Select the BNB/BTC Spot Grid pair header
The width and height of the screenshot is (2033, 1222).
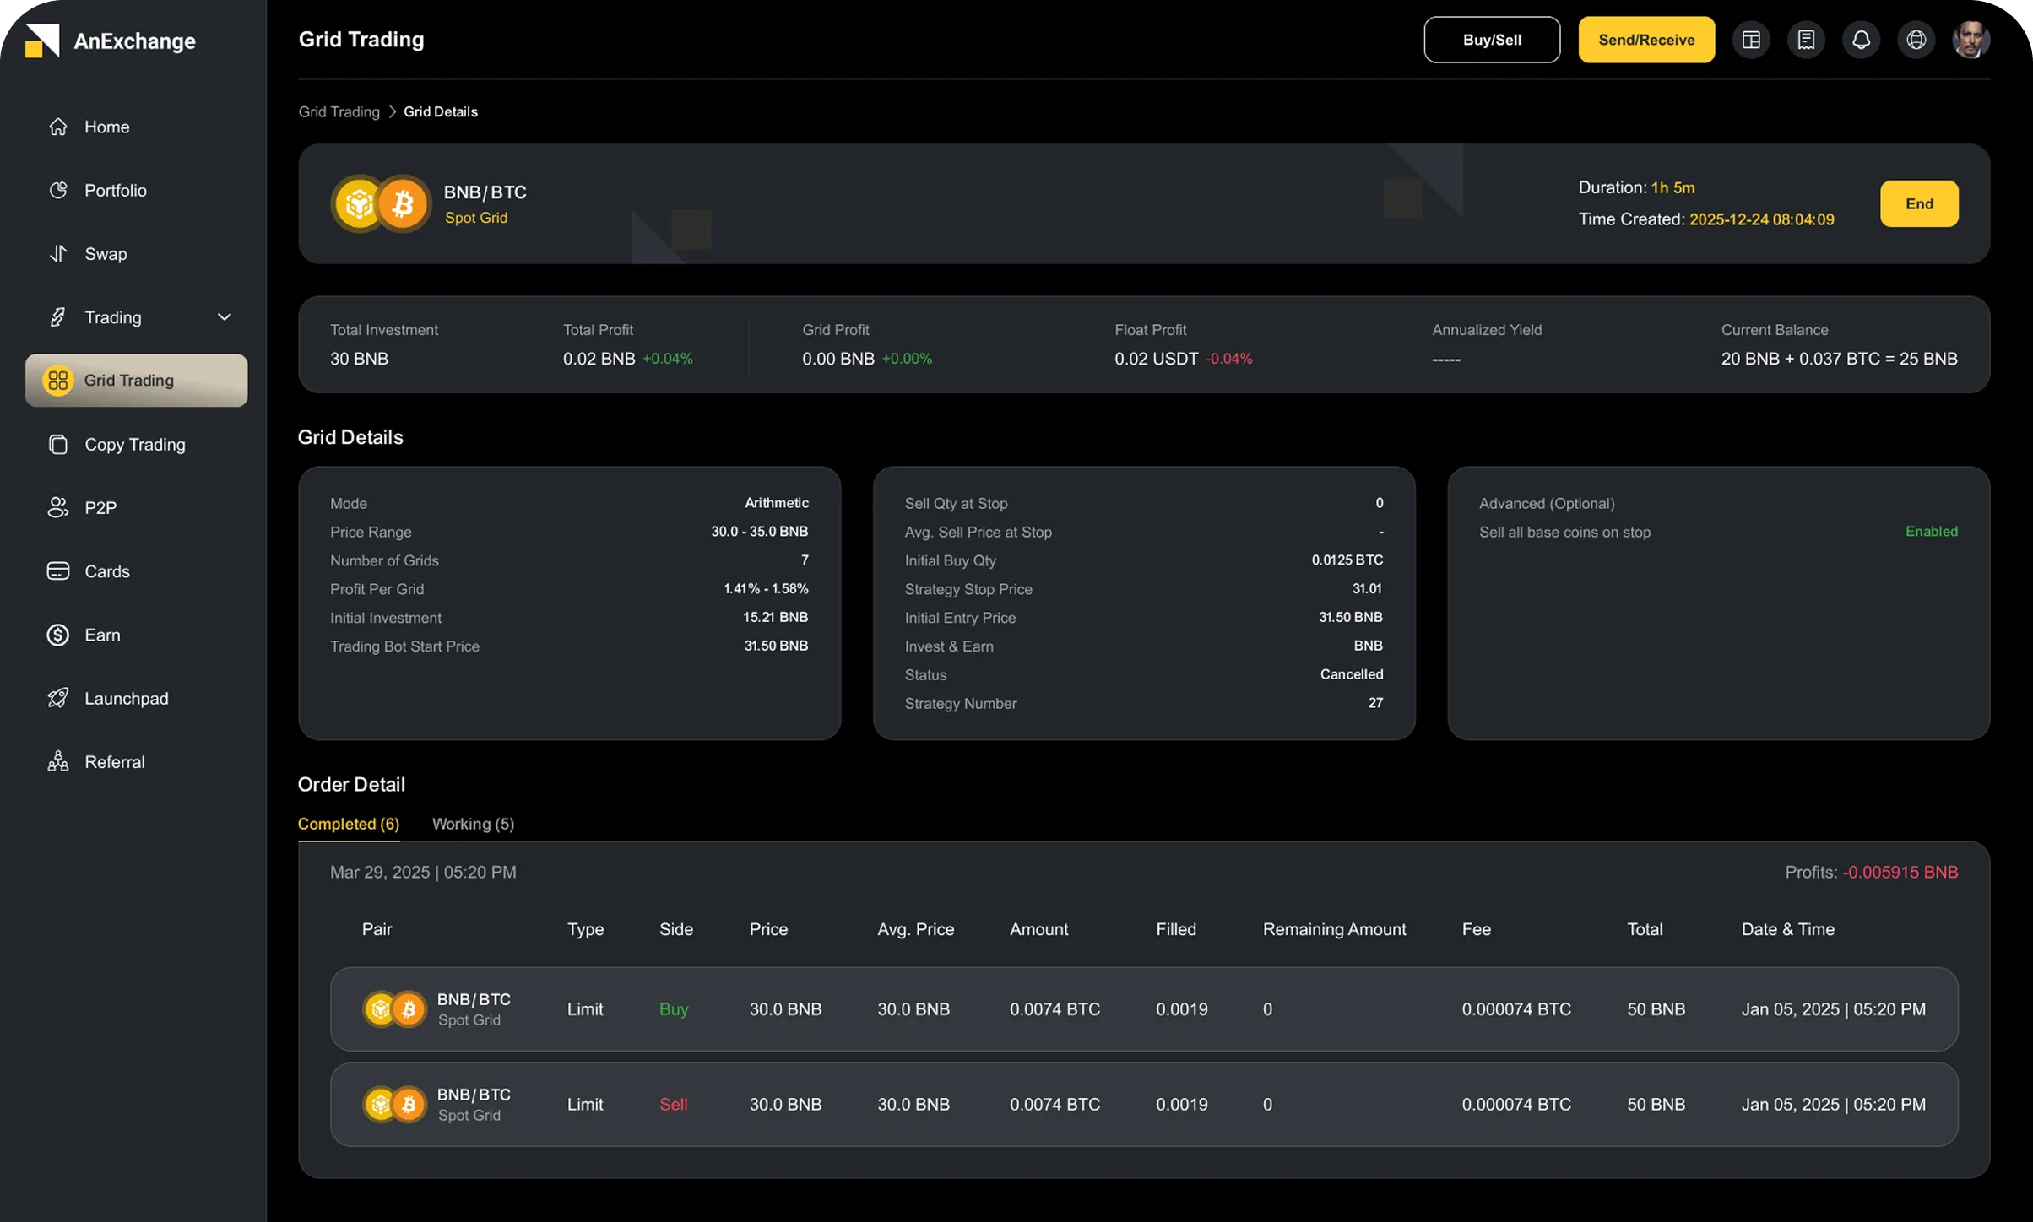[484, 203]
